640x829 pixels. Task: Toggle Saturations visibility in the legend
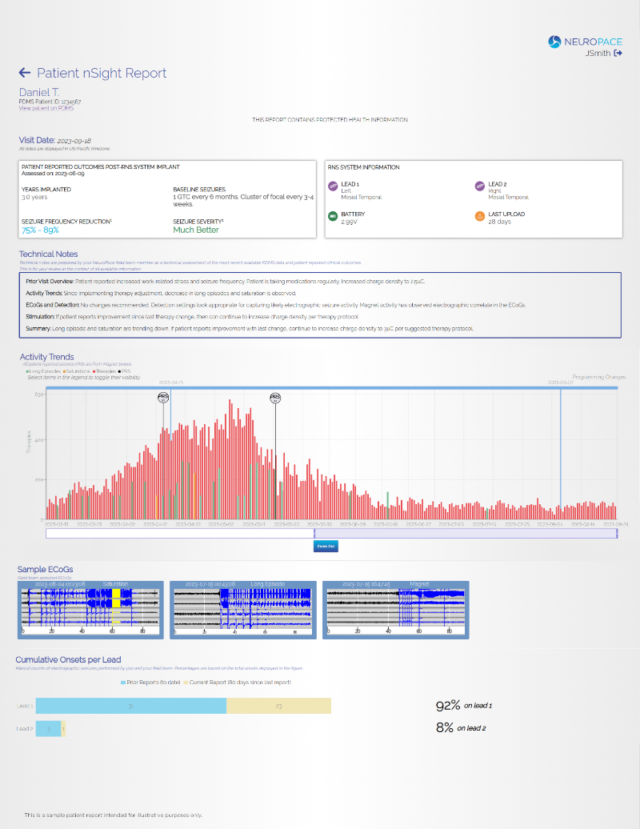[x=76, y=370]
